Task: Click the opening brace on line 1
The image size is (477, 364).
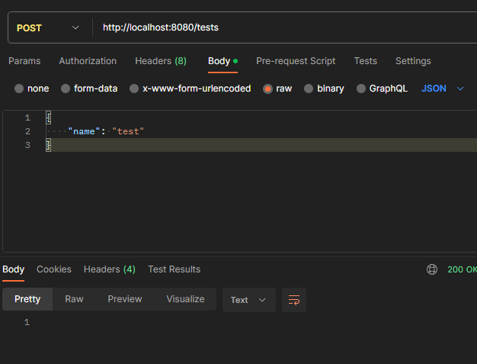Action: (x=48, y=118)
